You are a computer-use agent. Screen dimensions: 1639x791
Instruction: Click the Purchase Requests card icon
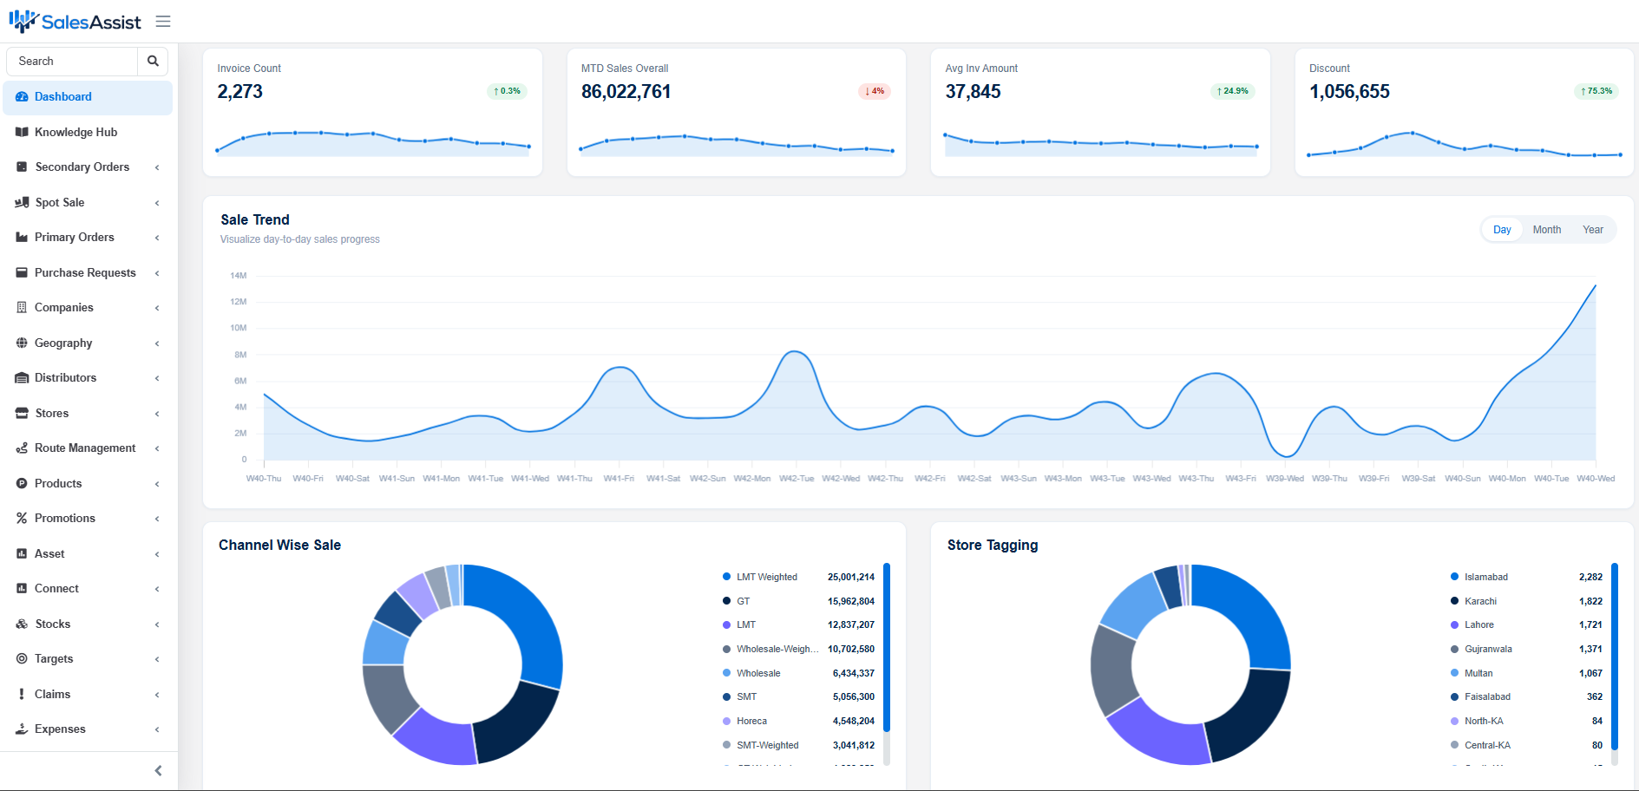pos(22,272)
